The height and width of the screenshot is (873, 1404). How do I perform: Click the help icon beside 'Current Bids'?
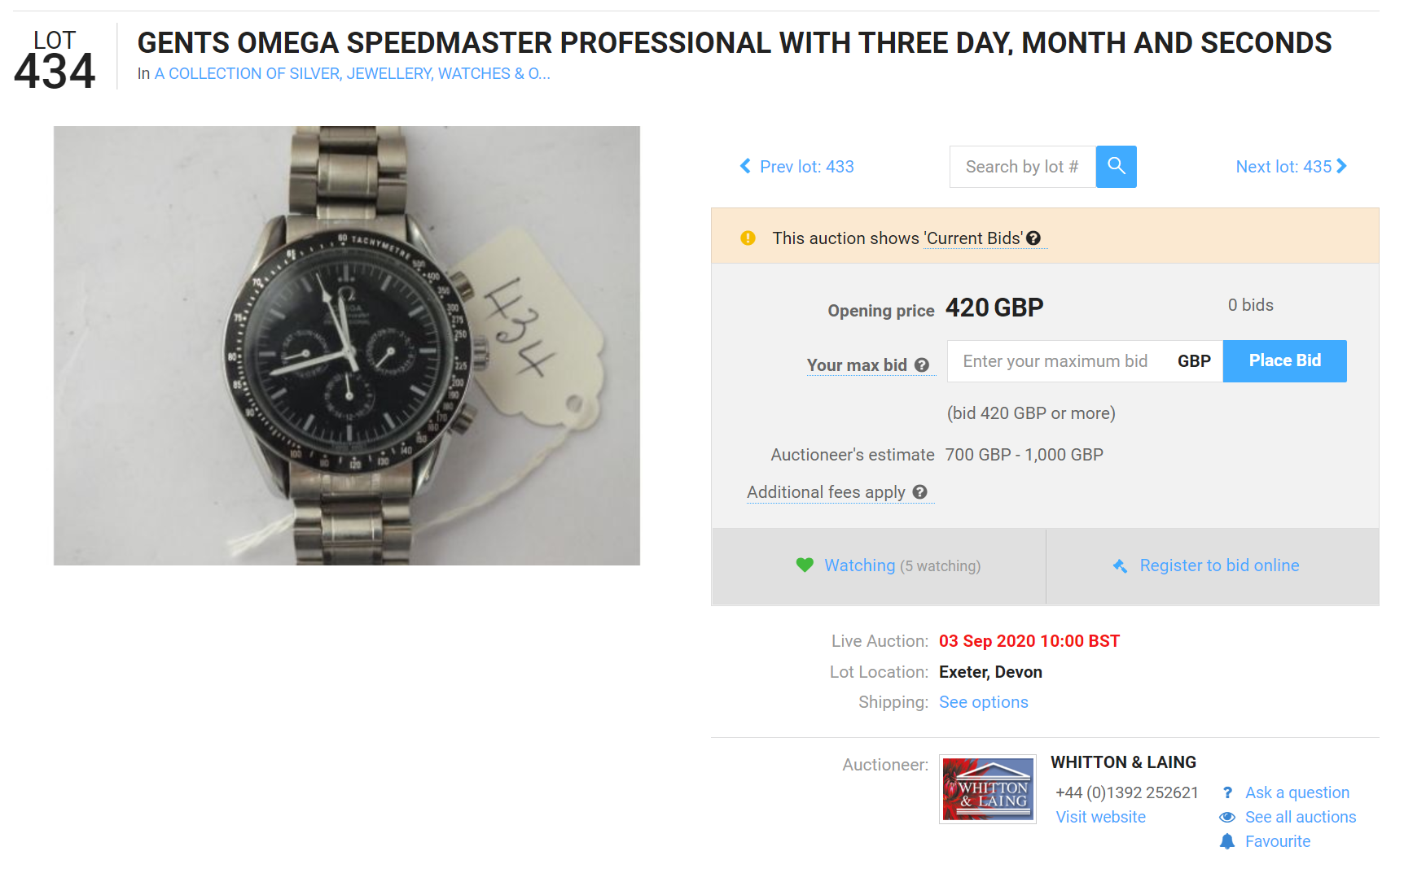[1033, 238]
